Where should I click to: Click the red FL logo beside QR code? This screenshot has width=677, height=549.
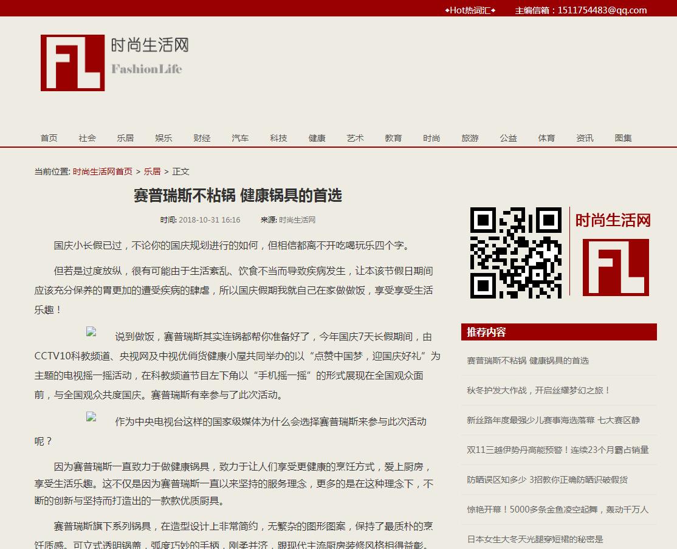click(616, 268)
